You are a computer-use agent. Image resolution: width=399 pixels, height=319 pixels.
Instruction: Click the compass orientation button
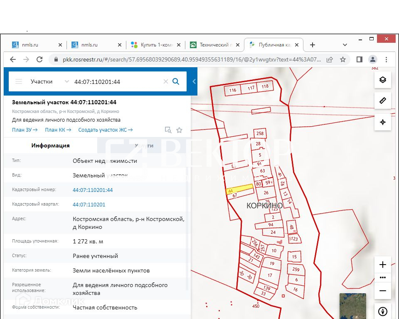point(382,311)
